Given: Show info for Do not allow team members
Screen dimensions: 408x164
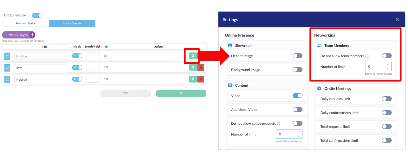Looking at the screenshot, I should (367, 56).
